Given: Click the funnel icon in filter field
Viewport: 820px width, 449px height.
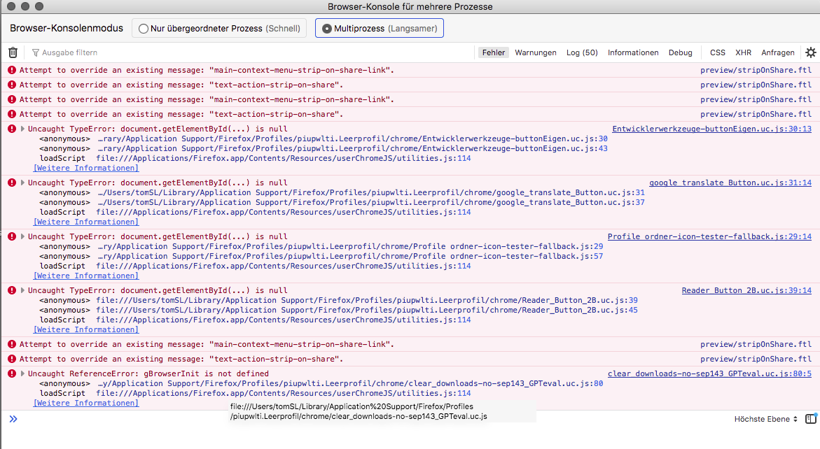Looking at the screenshot, I should coord(36,52).
